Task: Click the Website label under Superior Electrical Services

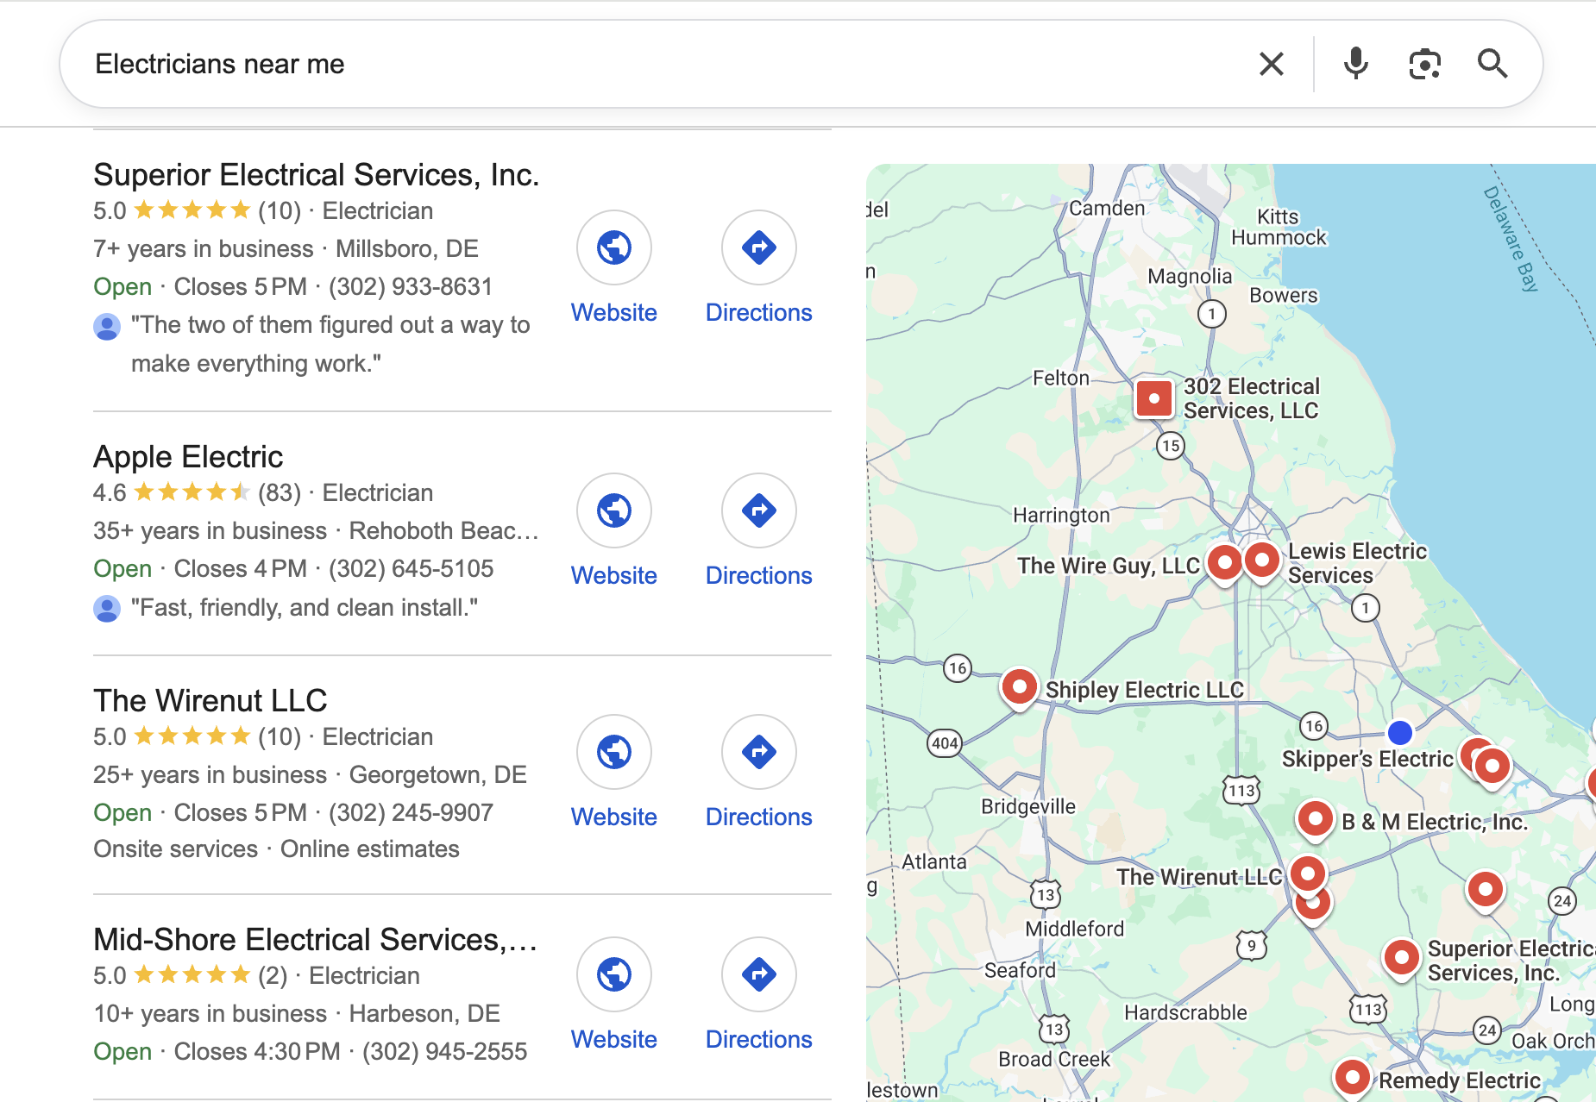Action: [x=614, y=312]
